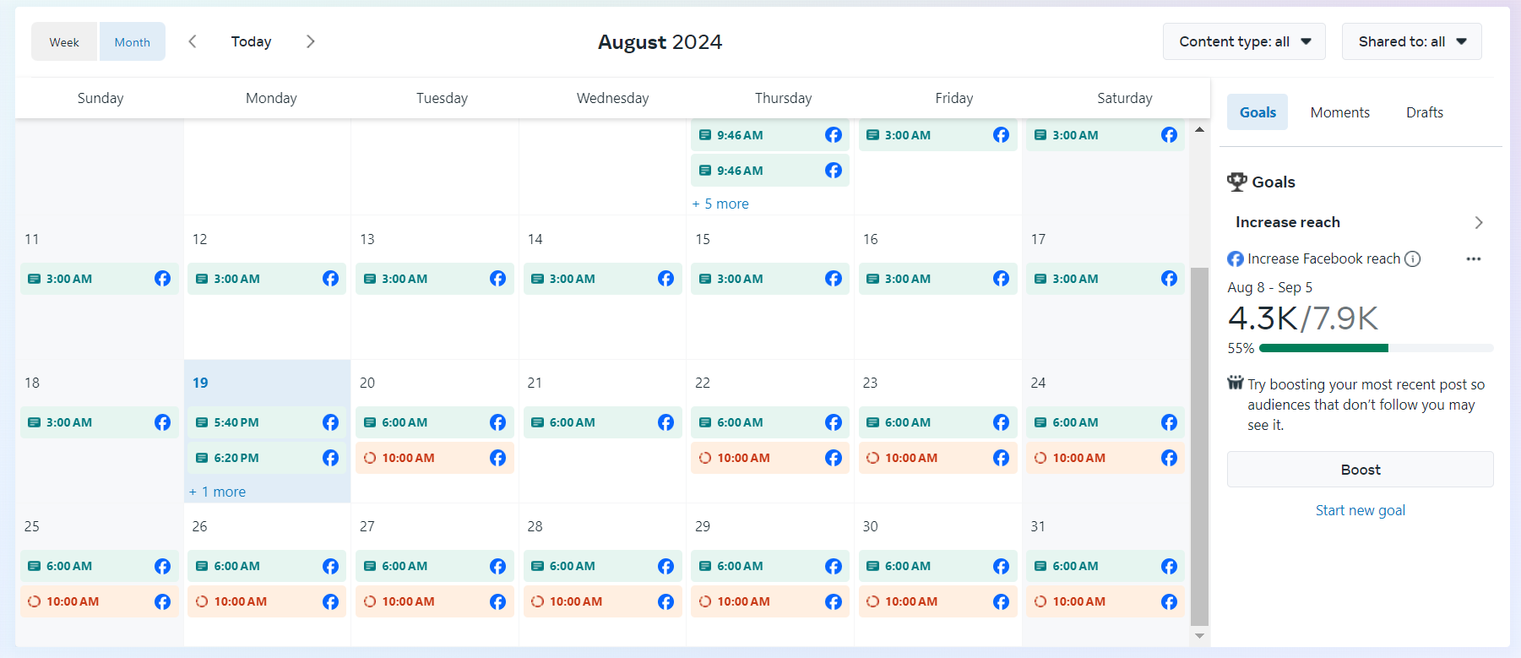Click the post icon on the August 12 3:00 AM entry

[202, 279]
